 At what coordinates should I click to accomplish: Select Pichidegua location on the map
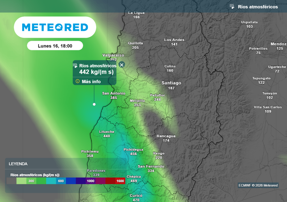tap(133, 150)
